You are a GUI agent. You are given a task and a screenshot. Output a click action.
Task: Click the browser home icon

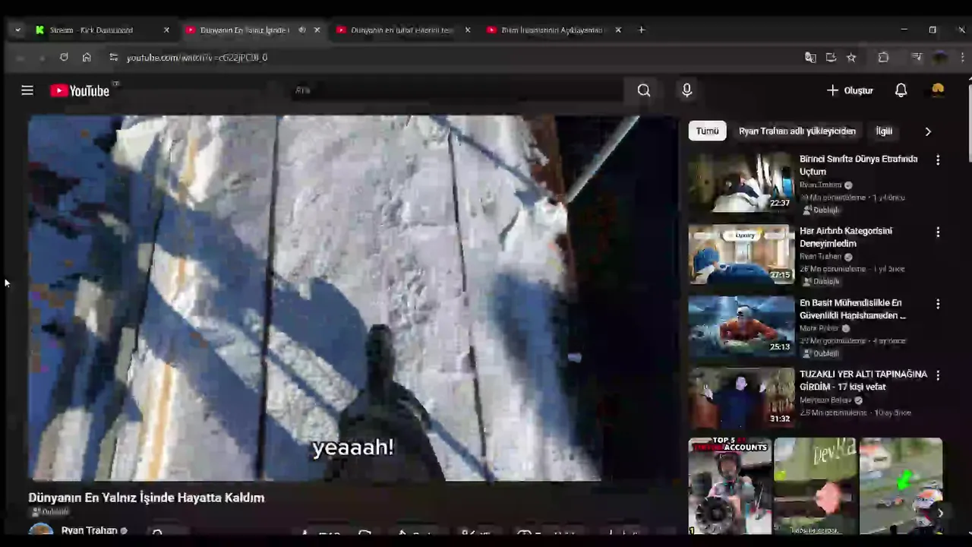point(87,58)
